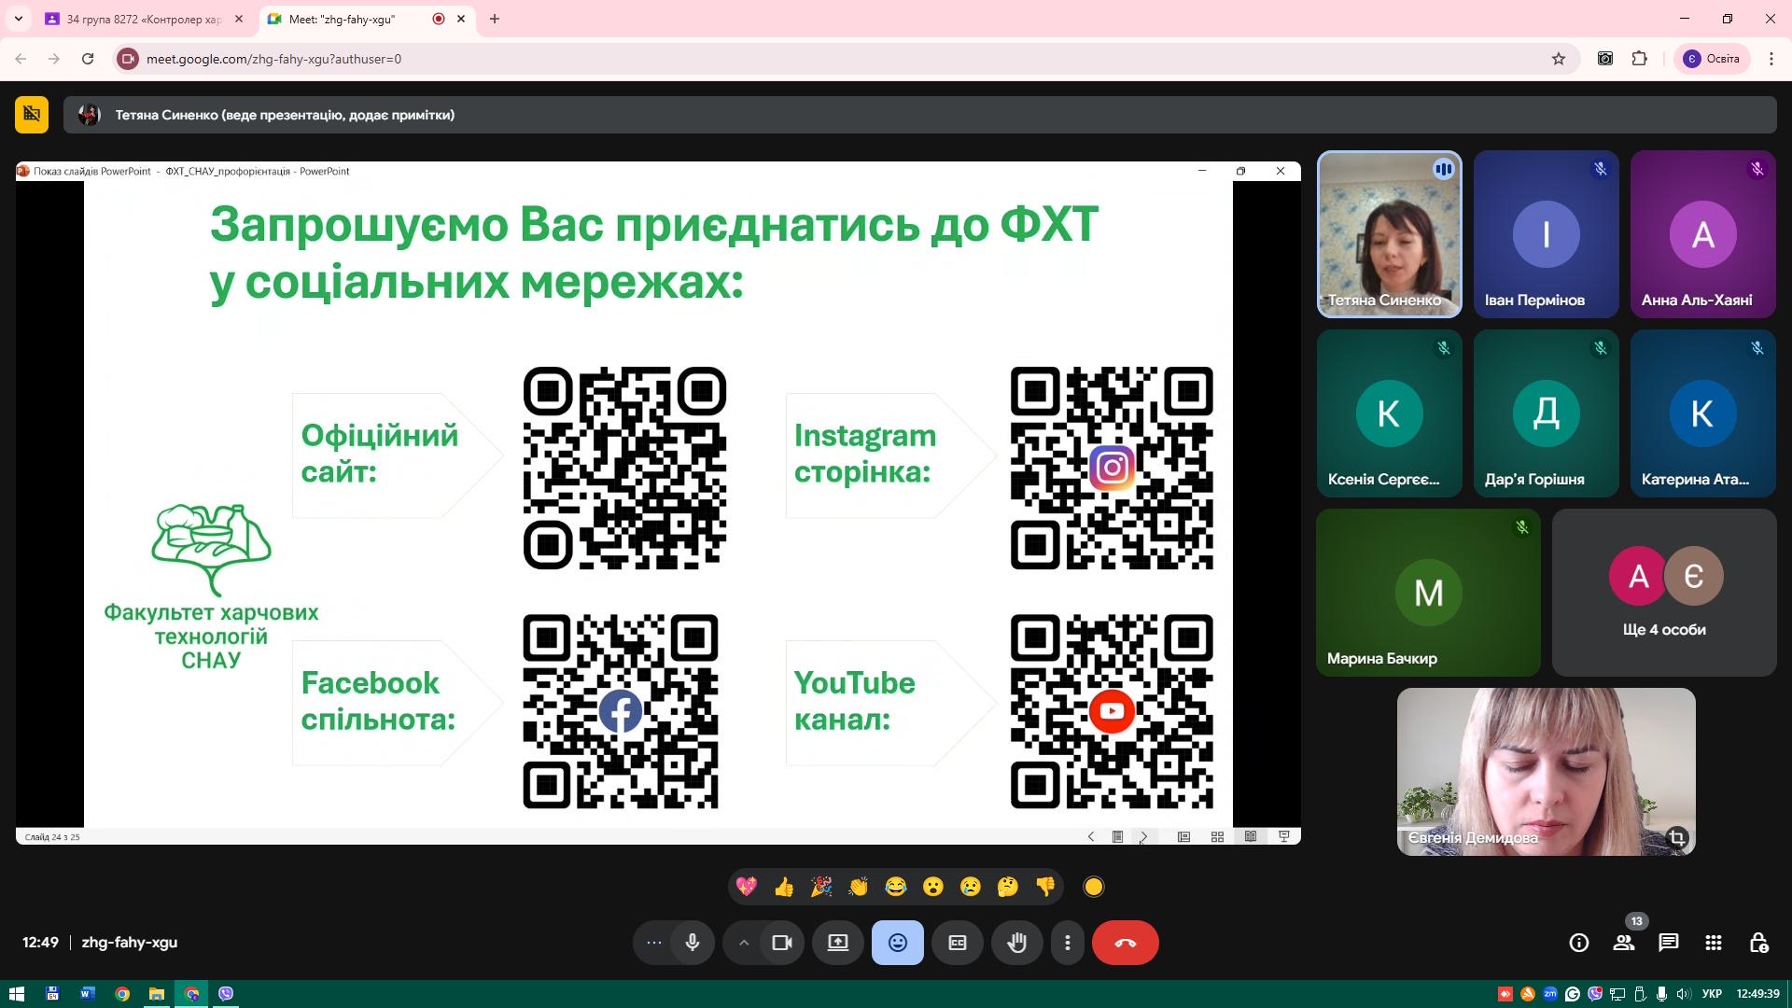
Task: Click the host controls lock icon
Action: point(1758,943)
